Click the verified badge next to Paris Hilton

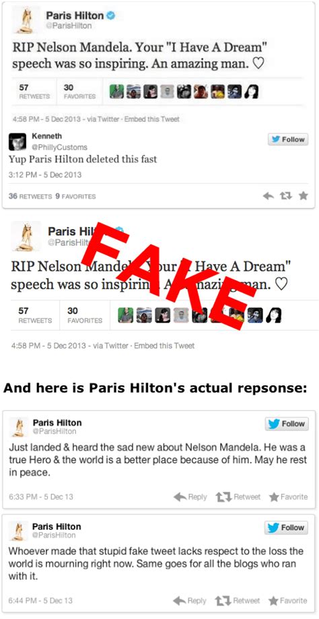(x=111, y=15)
